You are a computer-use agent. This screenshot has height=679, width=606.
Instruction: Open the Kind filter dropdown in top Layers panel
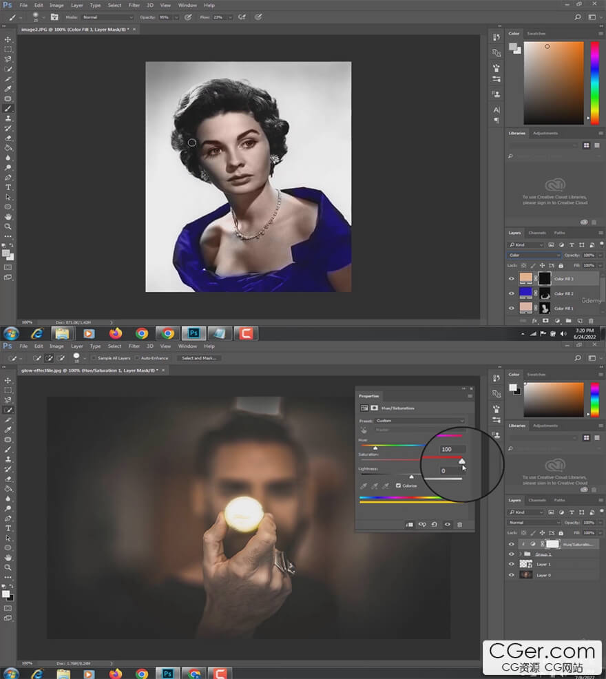(526, 245)
